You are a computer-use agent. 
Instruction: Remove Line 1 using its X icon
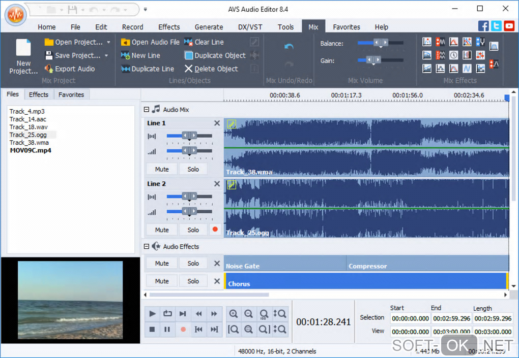(x=217, y=123)
